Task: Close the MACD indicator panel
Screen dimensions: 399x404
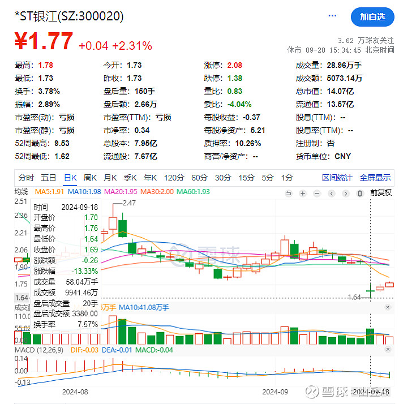Action: coord(388,349)
